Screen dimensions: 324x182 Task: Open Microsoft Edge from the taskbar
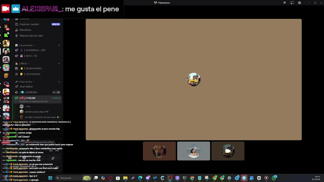point(140,178)
